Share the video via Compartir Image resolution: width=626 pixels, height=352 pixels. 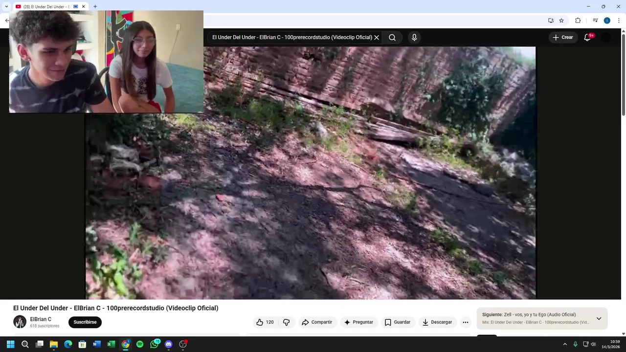[x=317, y=322]
